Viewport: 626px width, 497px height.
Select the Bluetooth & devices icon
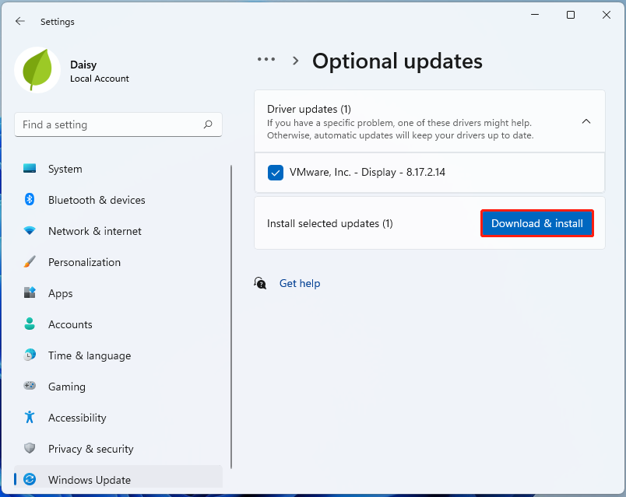tap(31, 200)
